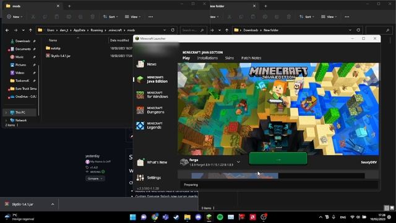Select Minecraft Legends in launcher sidebar
396x223 pixels.
pos(149,126)
